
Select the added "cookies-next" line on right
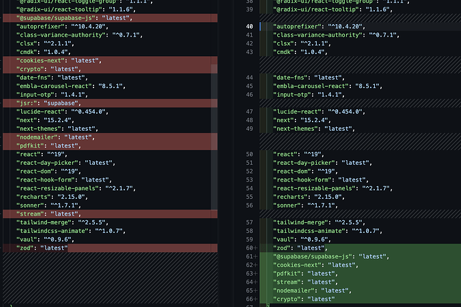click(360, 265)
